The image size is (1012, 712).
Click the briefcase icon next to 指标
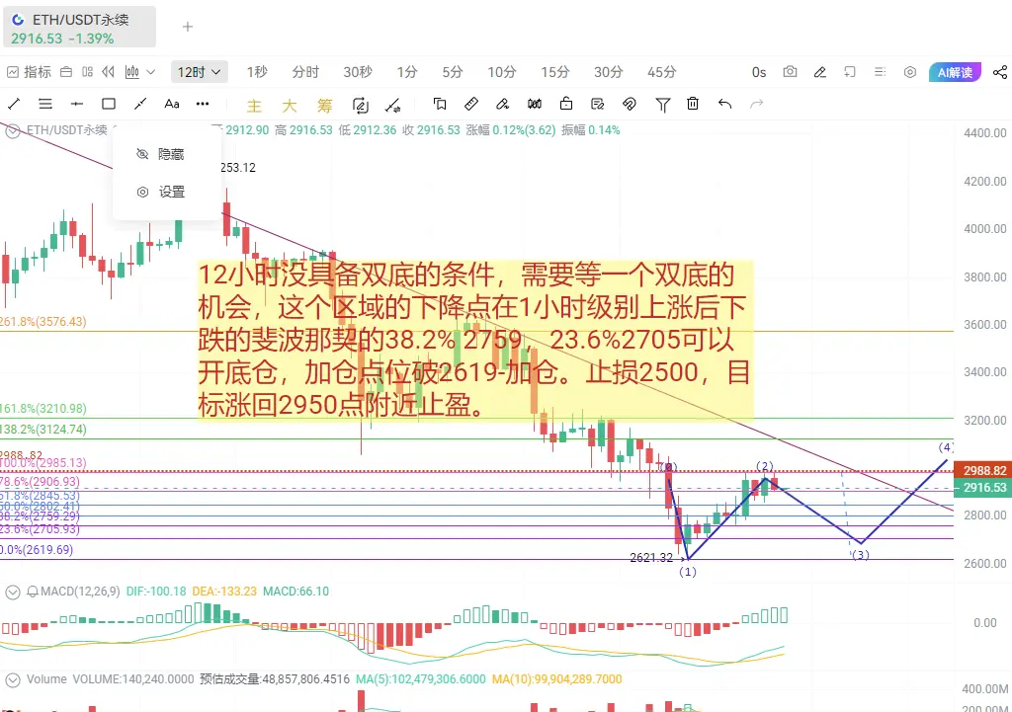click(x=66, y=72)
